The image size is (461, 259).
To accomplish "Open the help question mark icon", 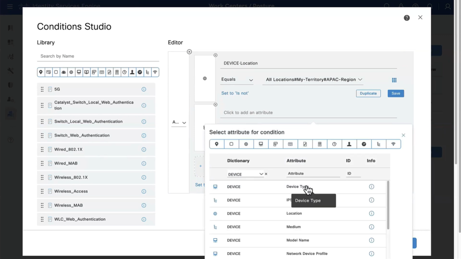I will pyautogui.click(x=407, y=18).
